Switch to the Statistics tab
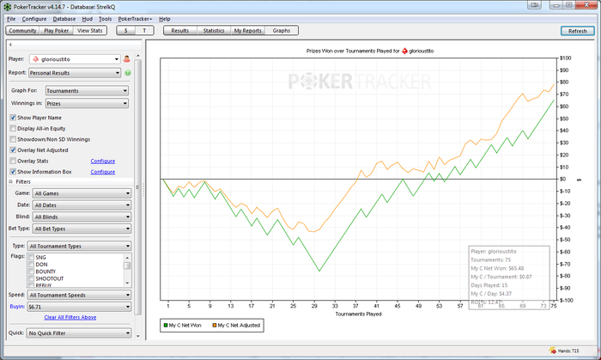Screen dimensions: 601x360 [214, 31]
